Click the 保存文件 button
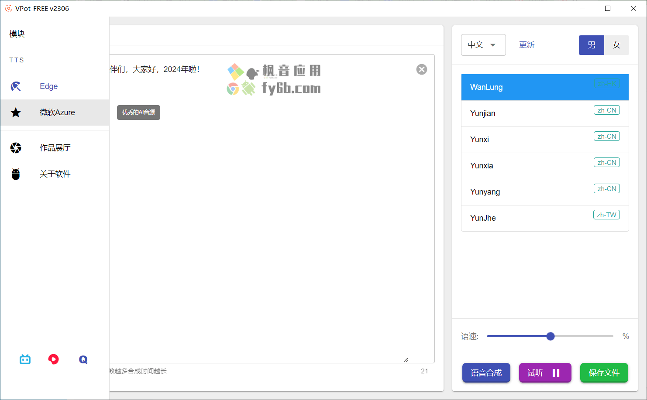Image resolution: width=647 pixels, height=400 pixels. (604, 373)
